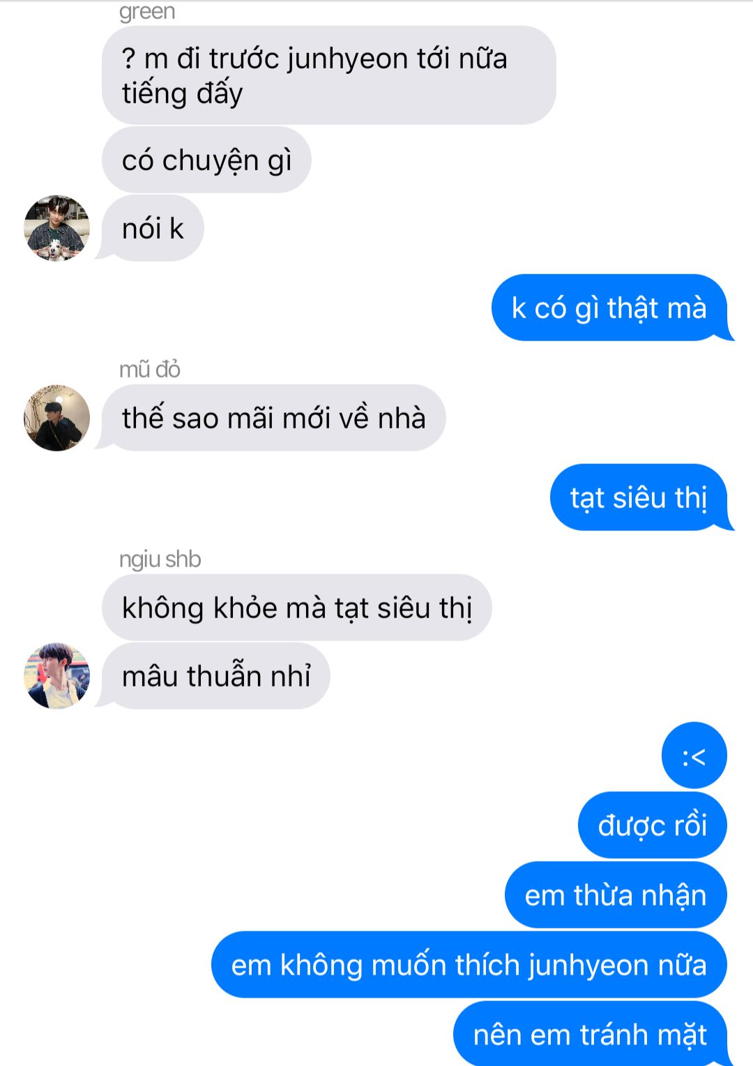Tap mũ đỏ's avatar photo

[x=57, y=418]
